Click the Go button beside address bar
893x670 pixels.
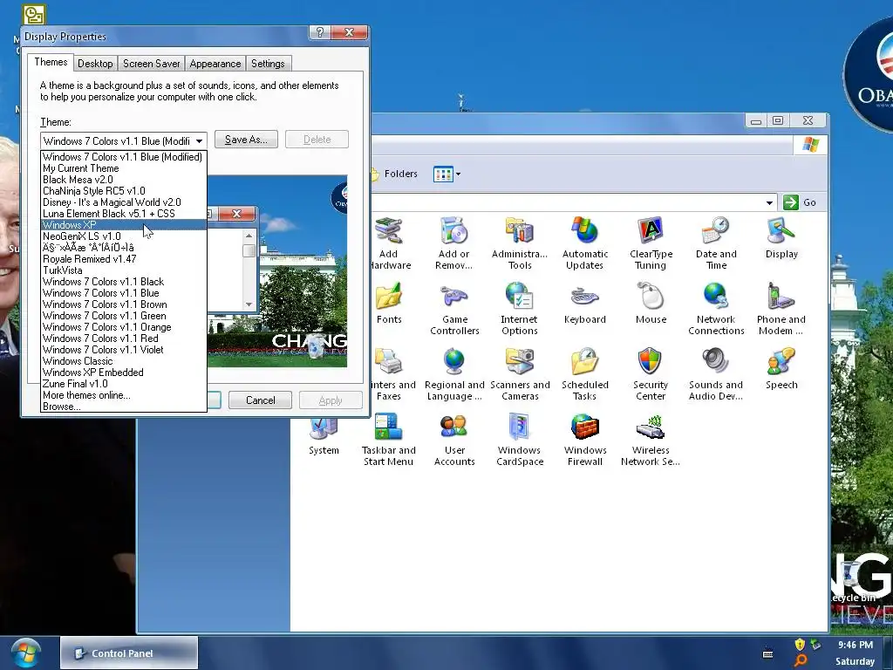801,202
